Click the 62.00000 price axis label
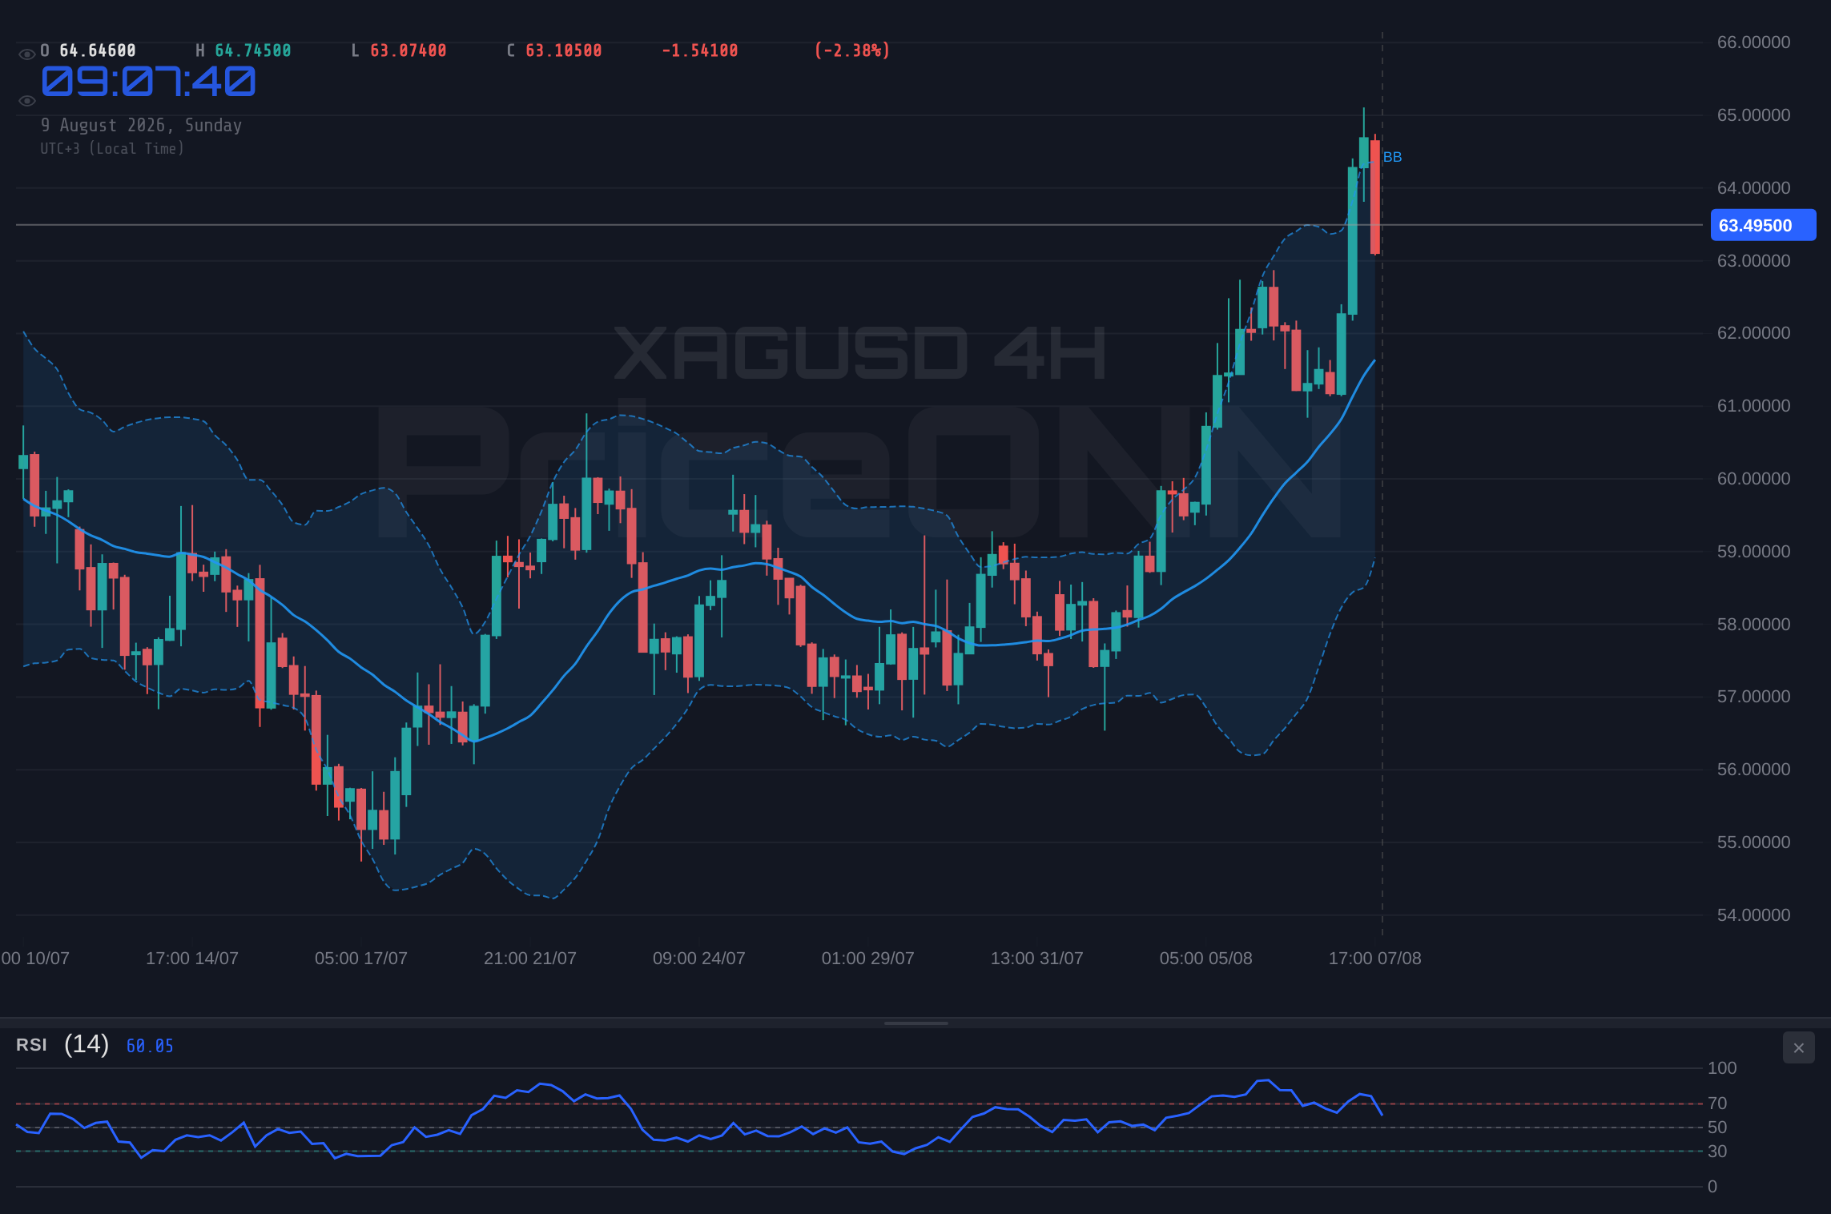The height and width of the screenshot is (1214, 1831). (1753, 333)
